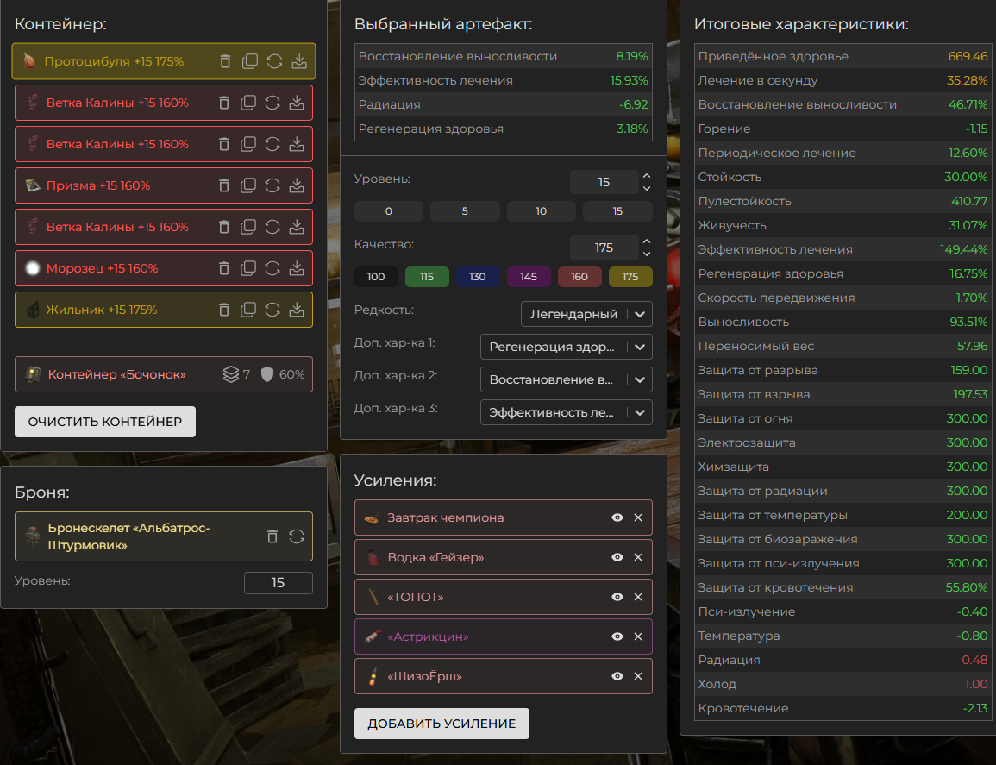Image resolution: width=996 pixels, height=765 pixels.
Task: Duplicate the Призма artifact with copy icon
Action: (248, 185)
